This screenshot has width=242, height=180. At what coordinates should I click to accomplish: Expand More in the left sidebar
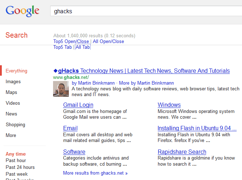(11, 135)
